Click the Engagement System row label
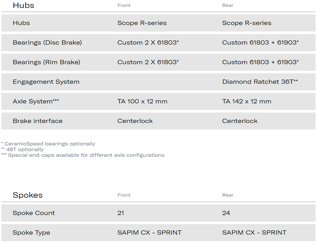The width and height of the screenshot is (317, 244). click(46, 82)
